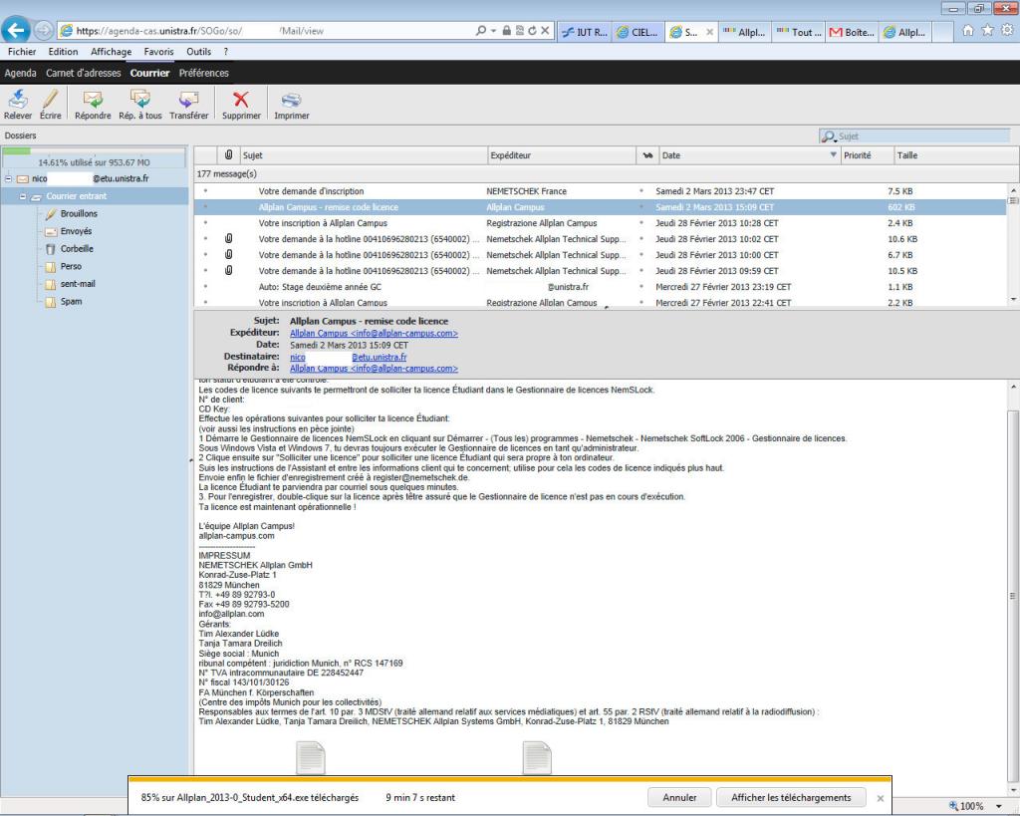Click the security lock icon
Screen dimensions: 1020x816
point(506,31)
